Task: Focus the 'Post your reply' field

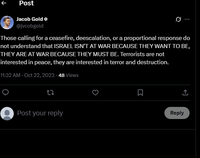Action: pyautogui.click(x=89, y=113)
